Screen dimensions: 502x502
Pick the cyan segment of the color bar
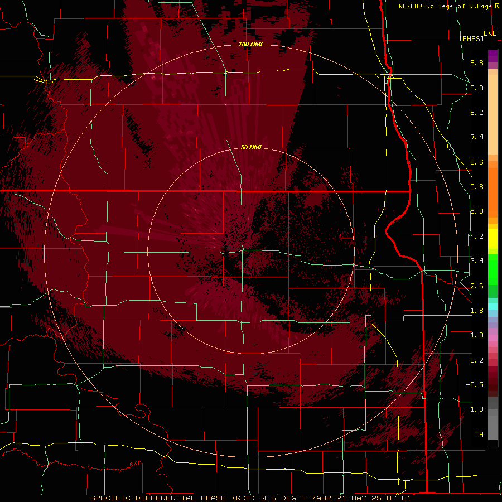[493, 307]
